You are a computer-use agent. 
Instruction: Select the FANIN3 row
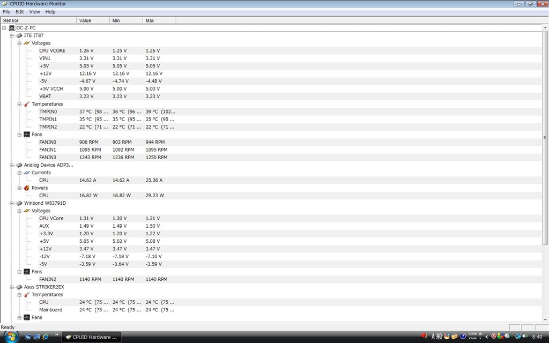click(x=290, y=158)
